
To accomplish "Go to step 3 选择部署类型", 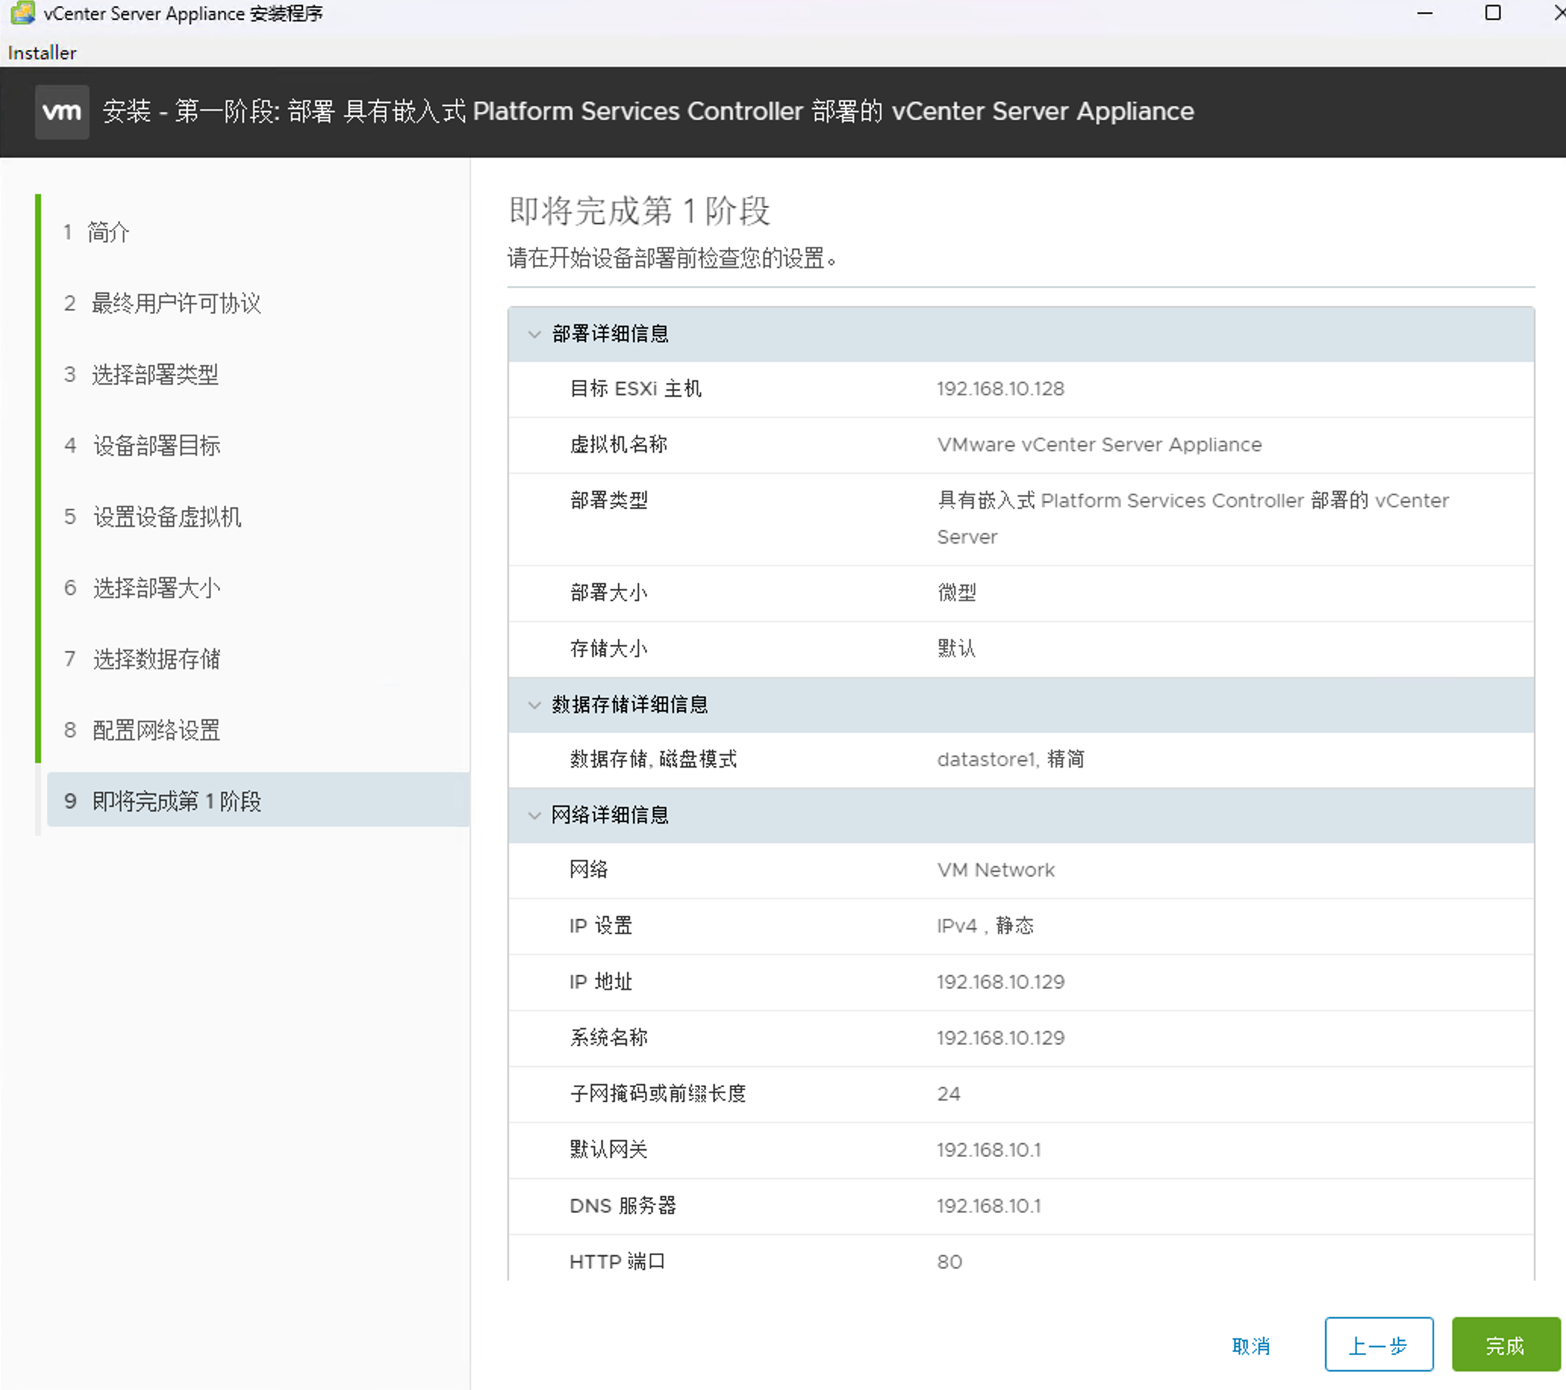I will 141,375.
